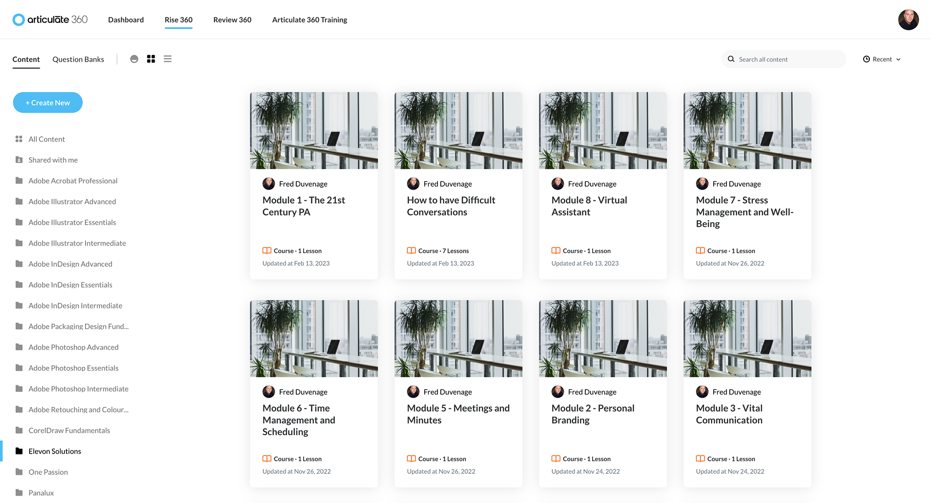Image resolution: width=931 pixels, height=503 pixels.
Task: Open Module 1 - The 21st Century PA title
Action: click(x=304, y=206)
